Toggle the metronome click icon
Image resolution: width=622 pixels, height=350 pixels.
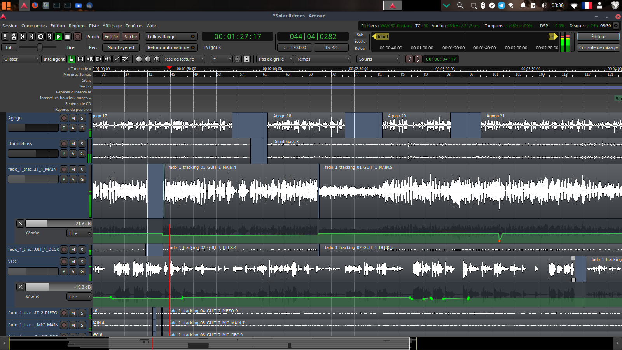[x=14, y=37]
